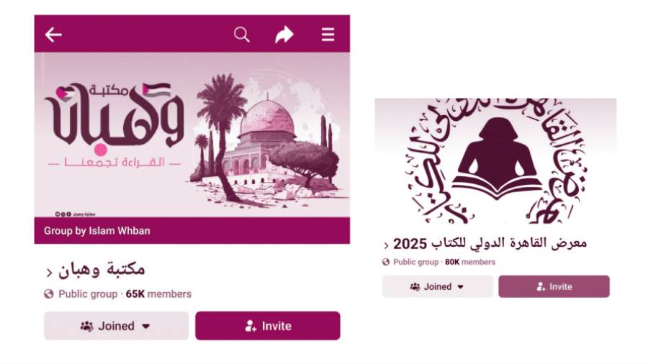View the 65K members list
The width and height of the screenshot is (648, 364).
pos(158,294)
